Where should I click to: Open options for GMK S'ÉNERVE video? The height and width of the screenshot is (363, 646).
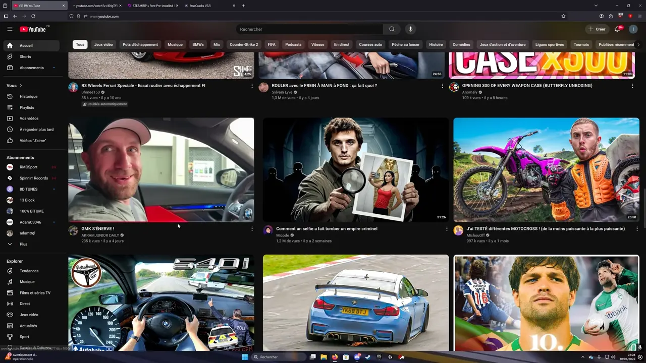pos(252,229)
